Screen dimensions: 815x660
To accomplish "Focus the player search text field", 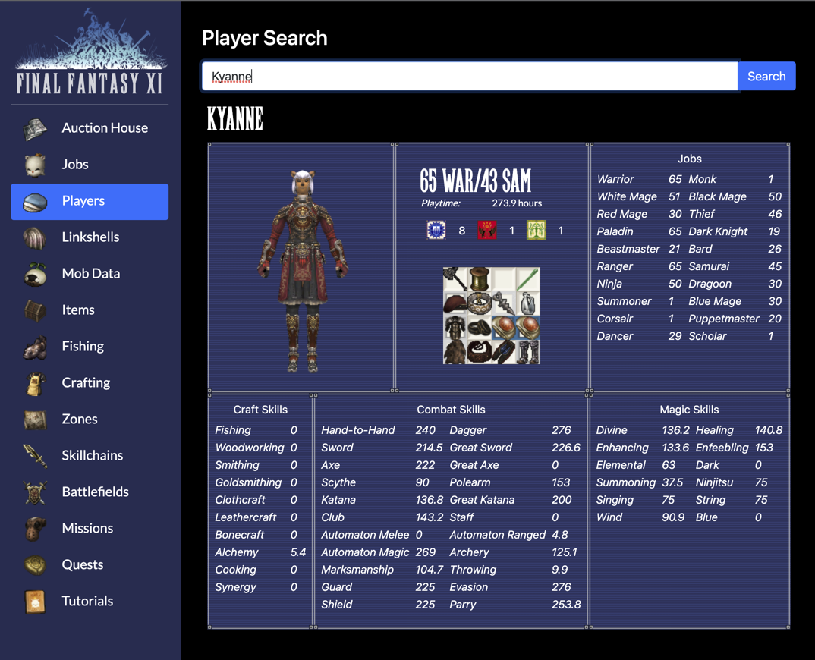I will pyautogui.click(x=469, y=77).
